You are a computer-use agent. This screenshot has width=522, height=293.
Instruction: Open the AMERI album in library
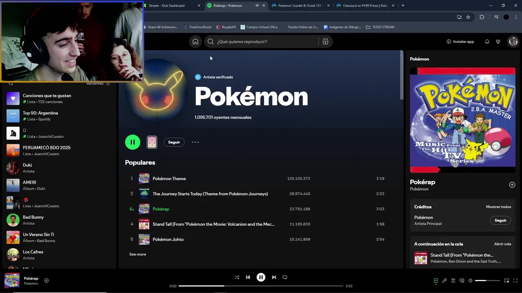point(59,185)
